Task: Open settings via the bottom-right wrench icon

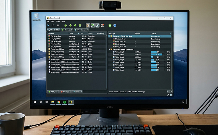Action: [168, 95]
